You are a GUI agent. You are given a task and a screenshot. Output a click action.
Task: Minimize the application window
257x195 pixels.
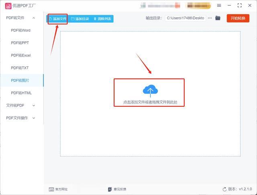tap(229, 5)
